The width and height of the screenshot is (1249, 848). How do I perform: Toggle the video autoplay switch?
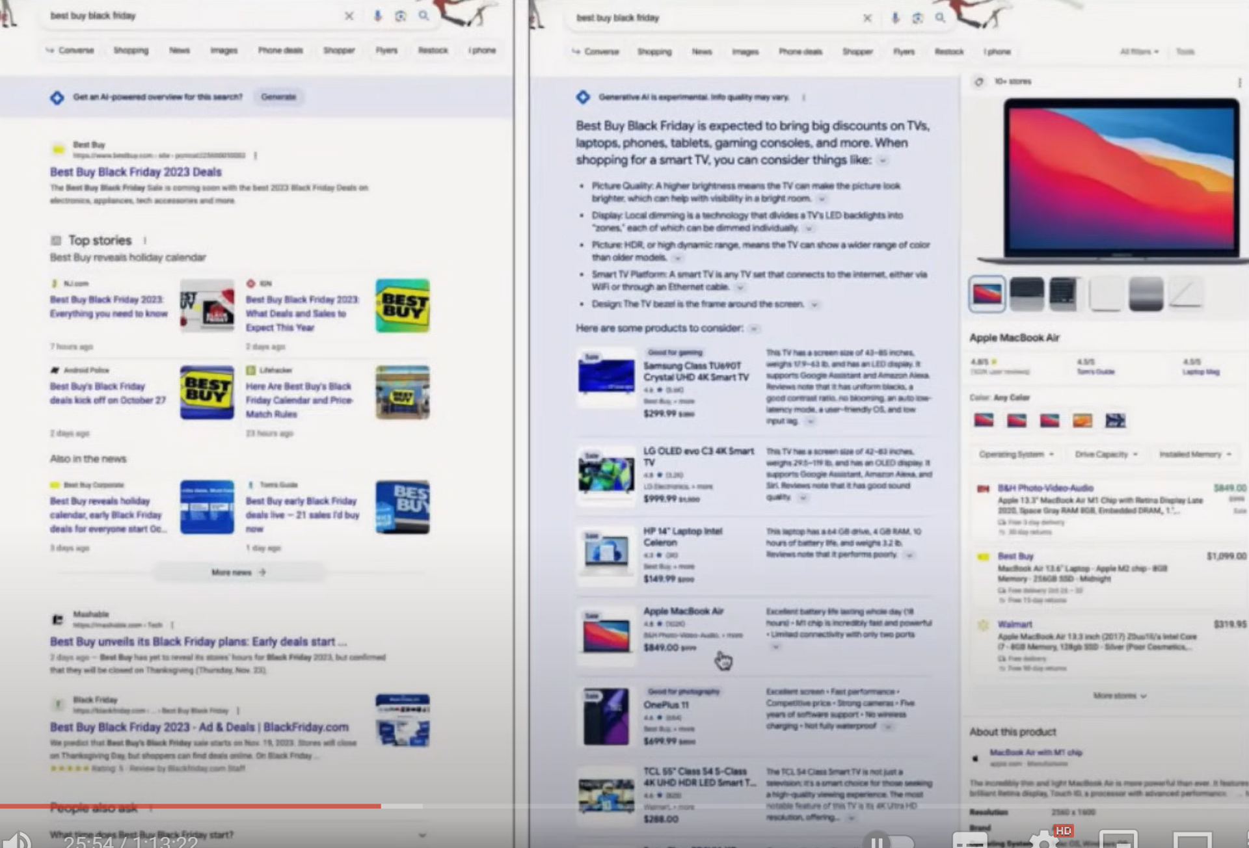point(889,840)
